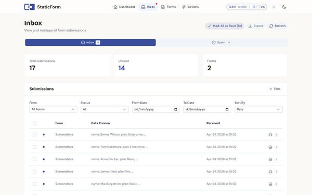Select the Mia Bergström submission checkbox

[35, 184]
